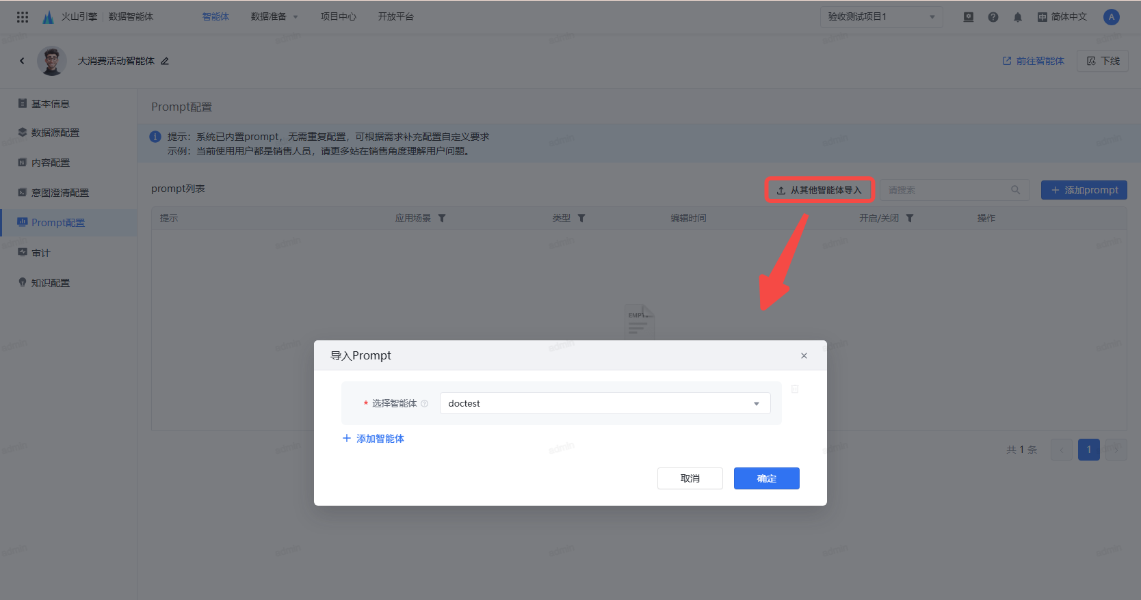The image size is (1141, 600).
Task: Confirm with the 确定 button
Action: pos(767,478)
